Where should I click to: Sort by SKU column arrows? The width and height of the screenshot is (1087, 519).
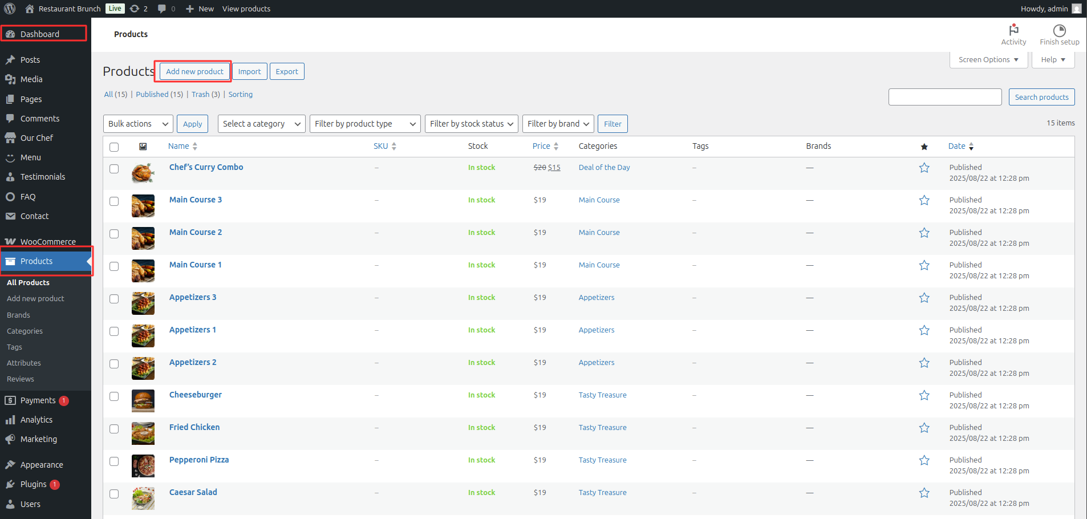(x=394, y=147)
